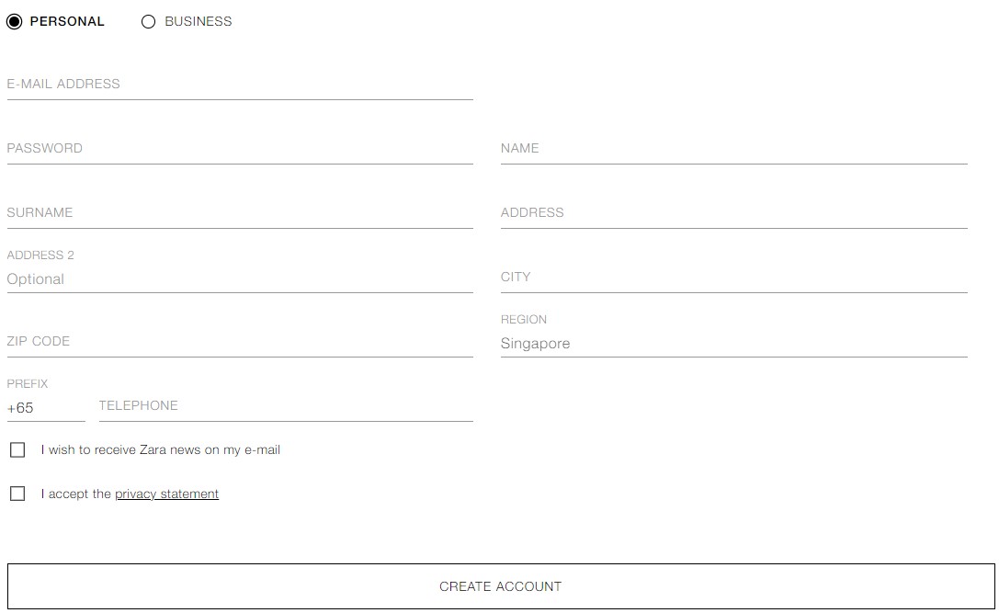Viewport: 999px width, 613px height.
Task: Select the Zip Code field
Action: pyautogui.click(x=239, y=342)
